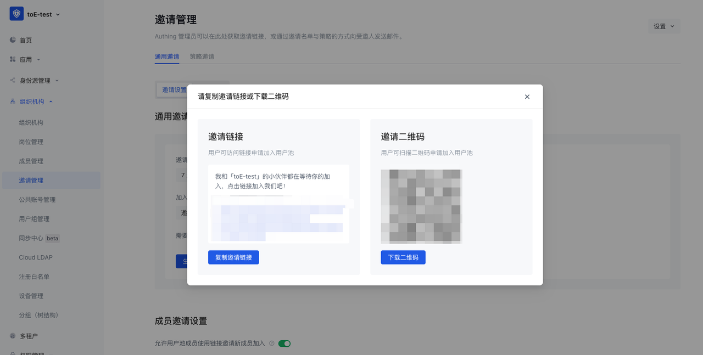Click the invitation link text box
703x355 pixels.
pyautogui.click(x=278, y=204)
